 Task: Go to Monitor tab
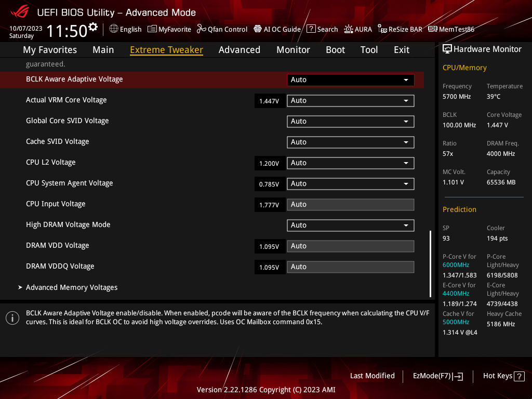click(x=293, y=49)
